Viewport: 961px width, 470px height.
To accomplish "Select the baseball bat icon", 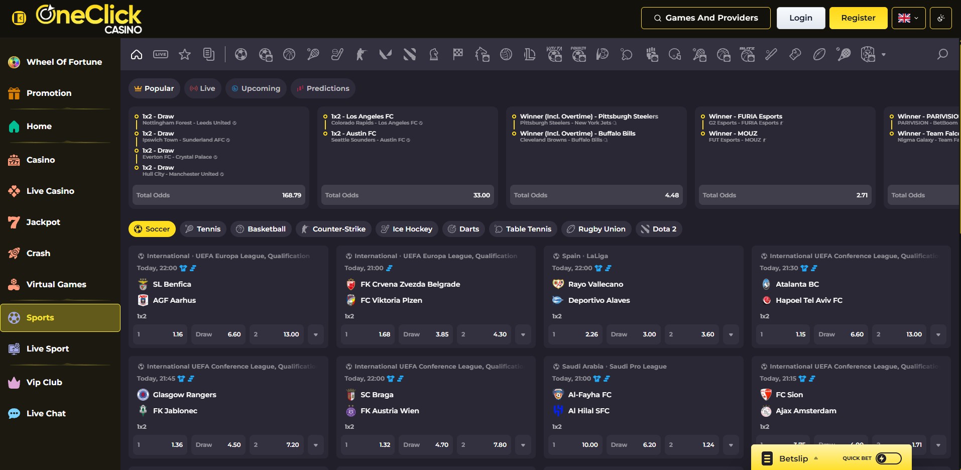I will (771, 54).
